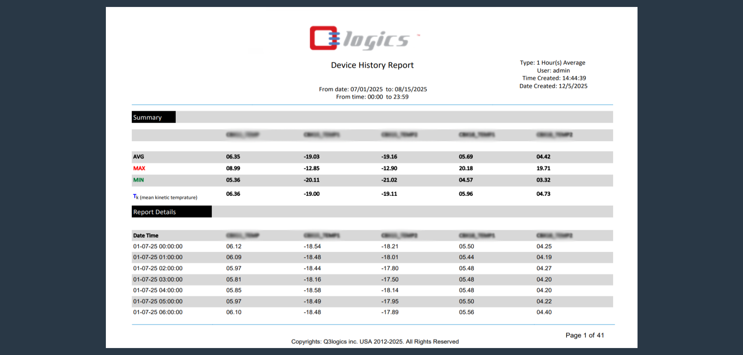Toggle the AVG summary row

click(138, 156)
